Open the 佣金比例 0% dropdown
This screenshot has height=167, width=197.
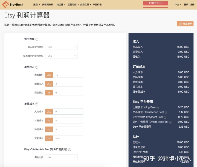(x=62, y=157)
